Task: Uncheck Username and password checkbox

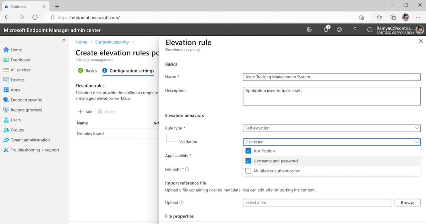Action: tap(248, 161)
